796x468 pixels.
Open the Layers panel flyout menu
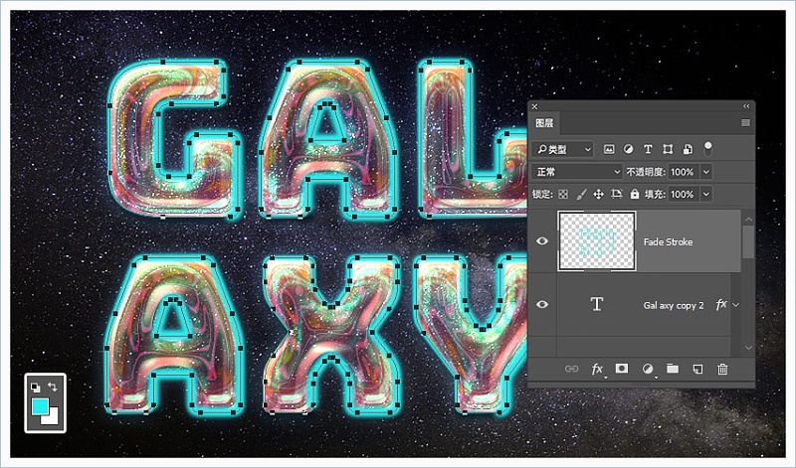(745, 123)
